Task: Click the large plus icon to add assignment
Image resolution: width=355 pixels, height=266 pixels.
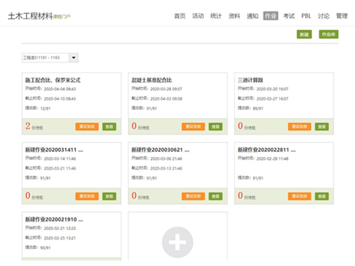Action: pyautogui.click(x=177, y=242)
